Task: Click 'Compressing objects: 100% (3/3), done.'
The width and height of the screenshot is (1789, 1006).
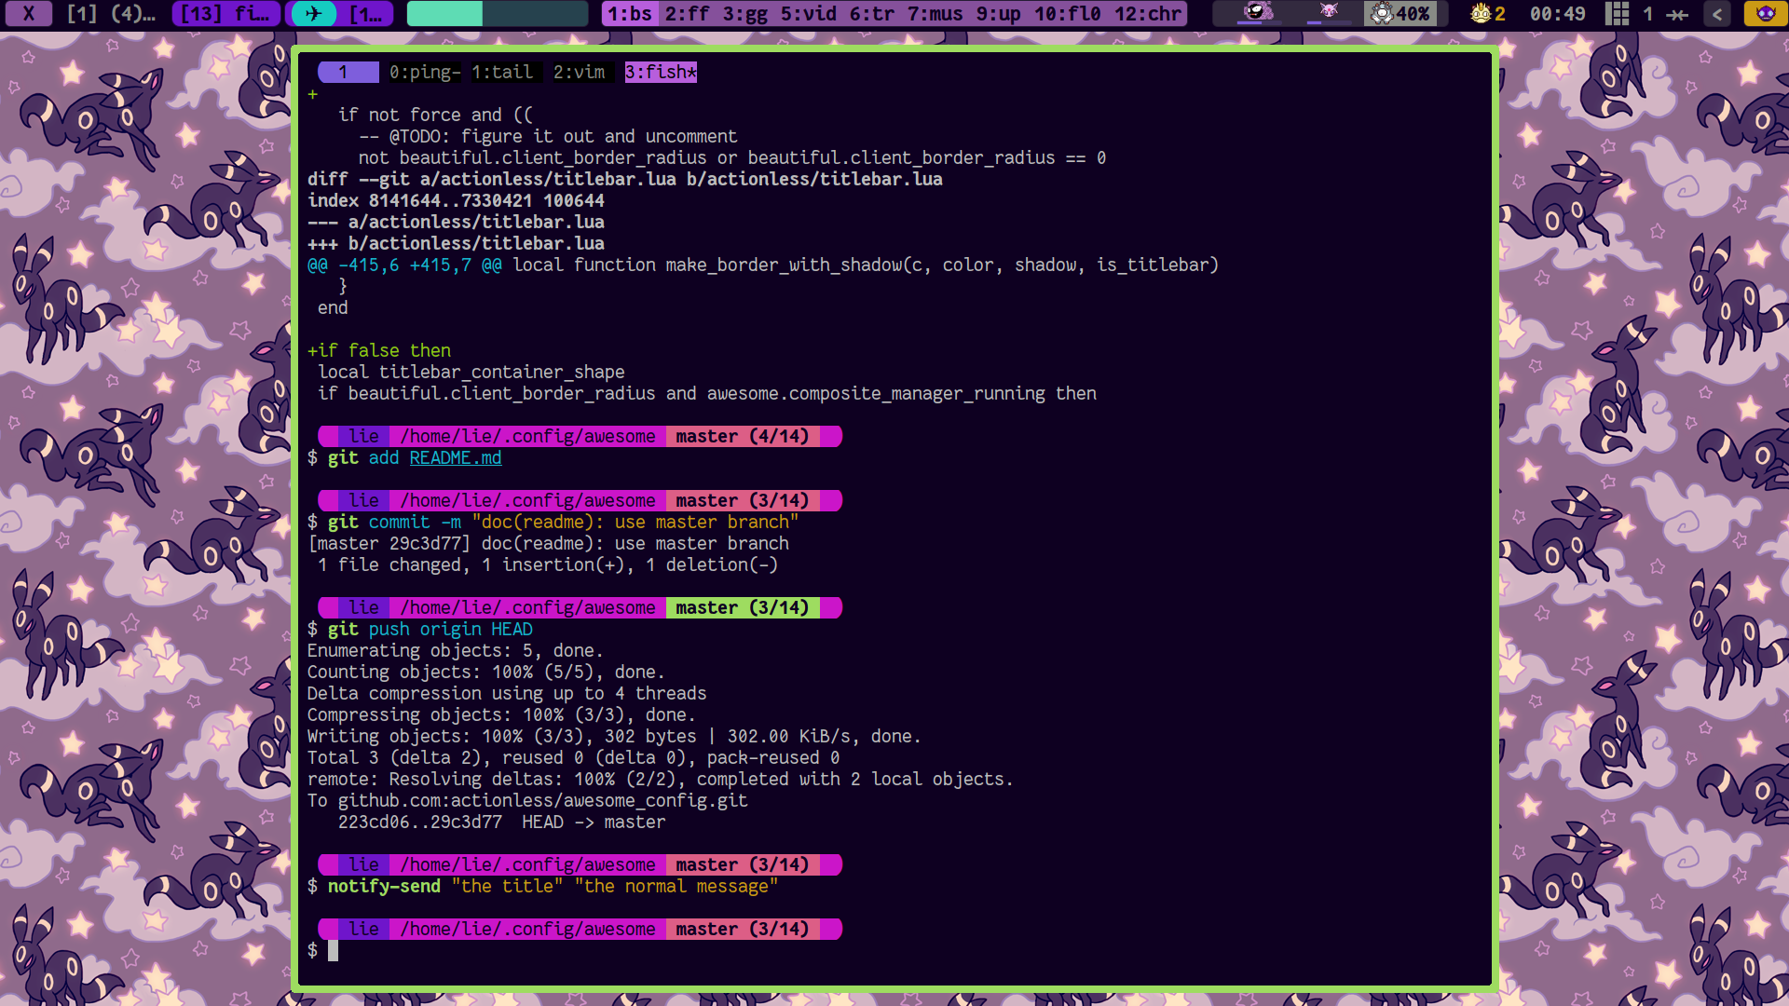Action: (x=501, y=714)
